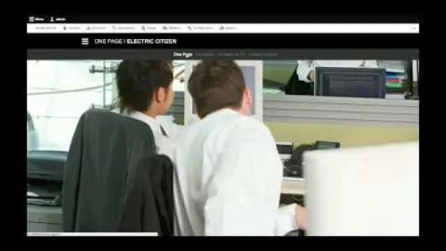
Task: Select the last dimmed tab in the tab bar
Action: (263, 54)
